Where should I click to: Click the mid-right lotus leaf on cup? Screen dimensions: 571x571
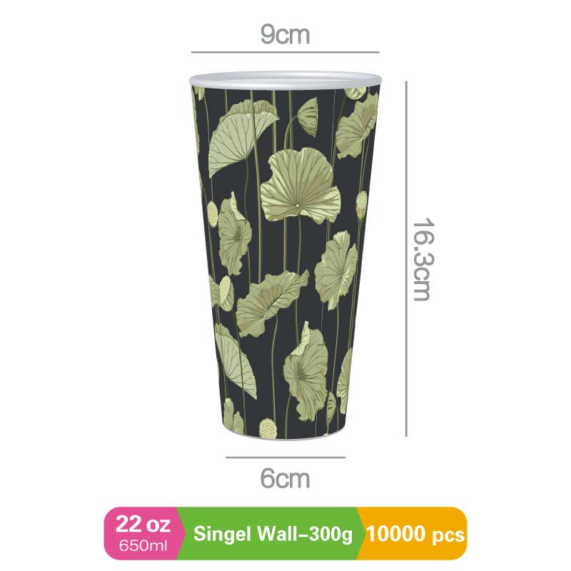[x=335, y=270]
